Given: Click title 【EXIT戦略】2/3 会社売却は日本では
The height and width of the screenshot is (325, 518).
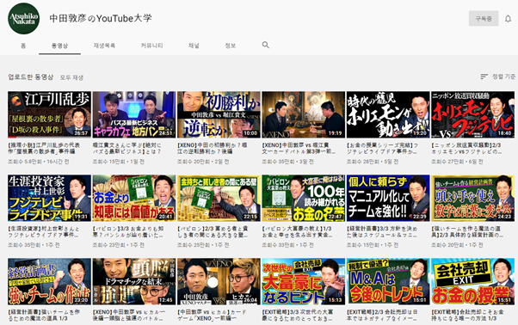Looking at the screenshot, I should [382, 315].
